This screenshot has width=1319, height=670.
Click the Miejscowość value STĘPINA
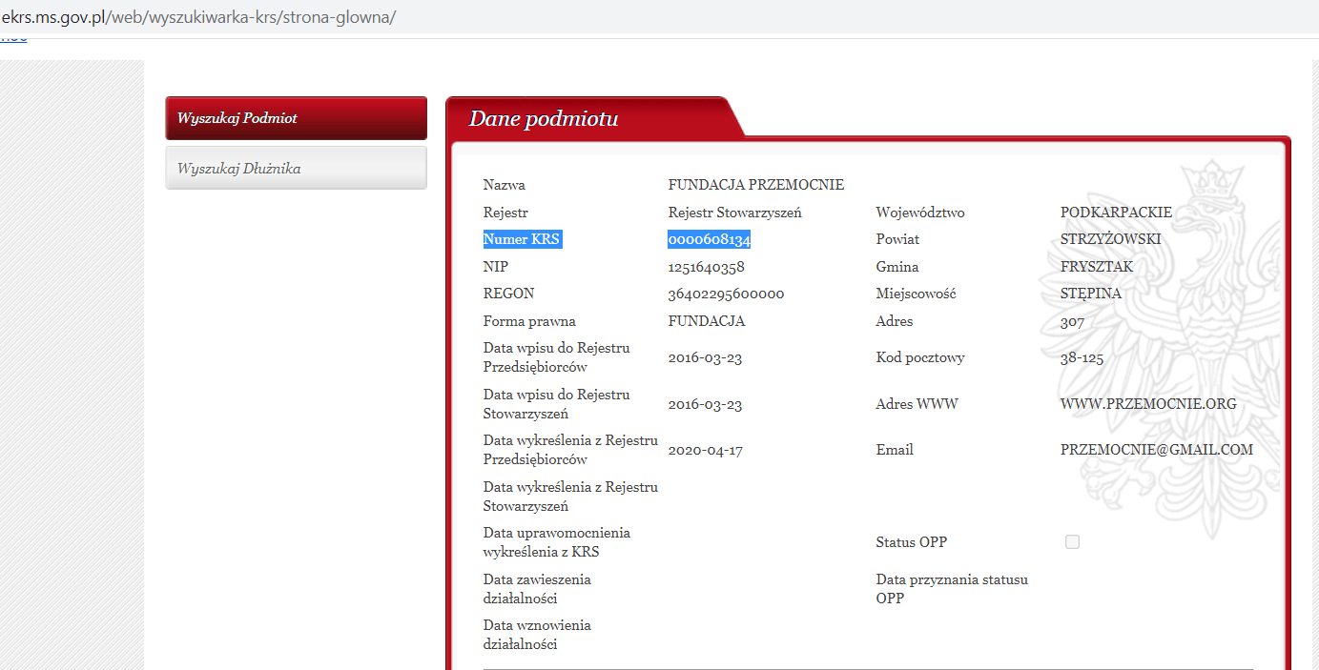(x=1091, y=294)
